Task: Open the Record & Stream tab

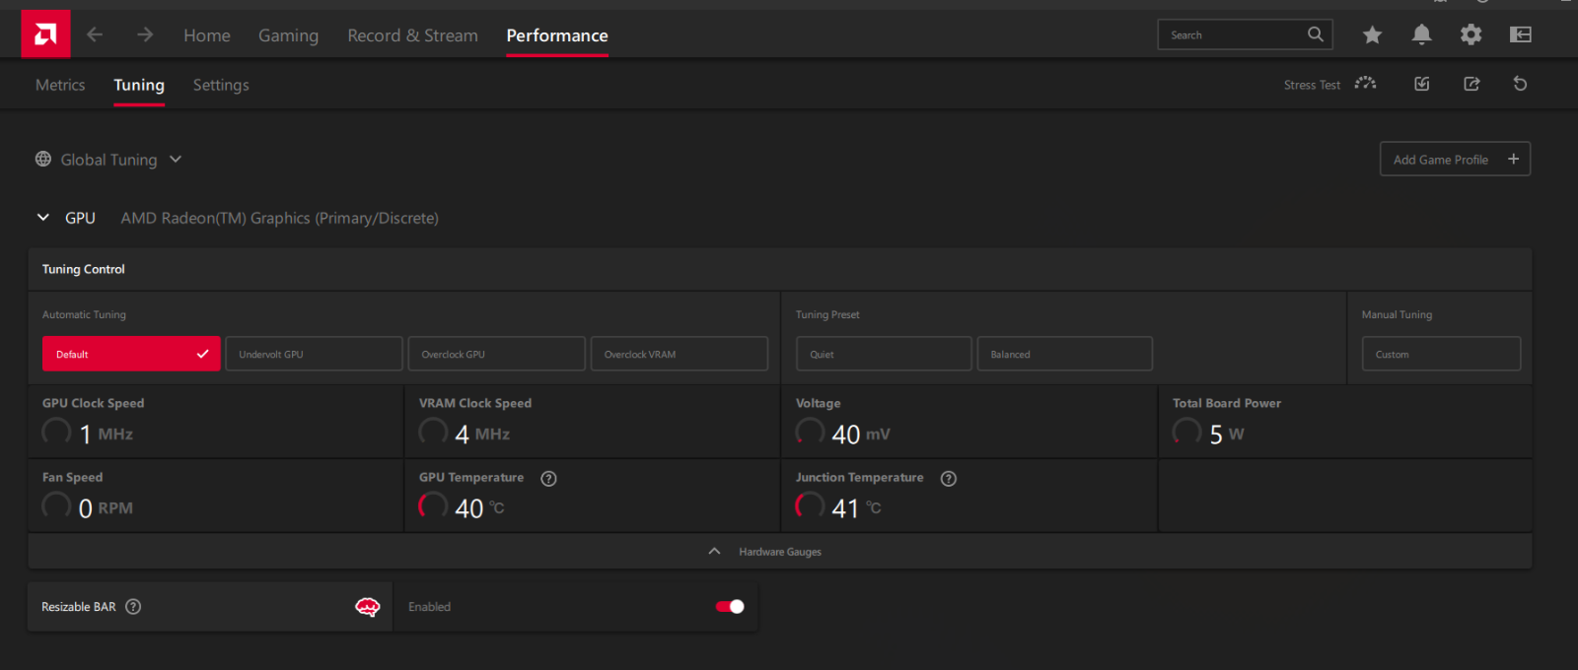Action: [x=412, y=35]
